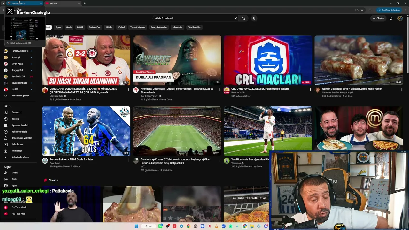409x230 pixels.
Task: Click the Kimliğinizi doğrulayın profile button
Action: tap(389, 10)
